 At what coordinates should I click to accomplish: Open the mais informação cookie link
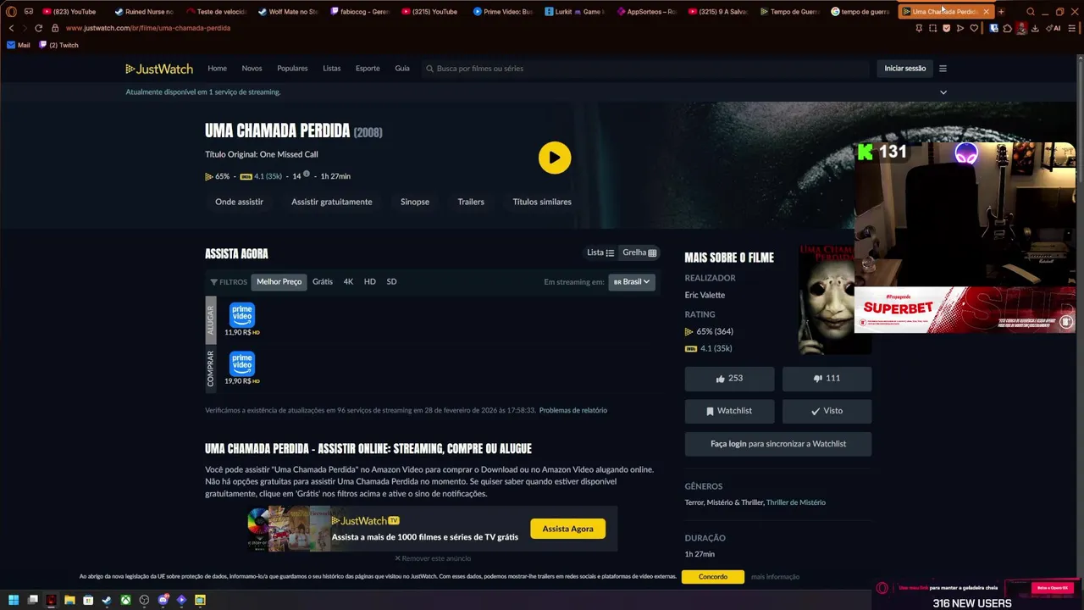coord(775,577)
